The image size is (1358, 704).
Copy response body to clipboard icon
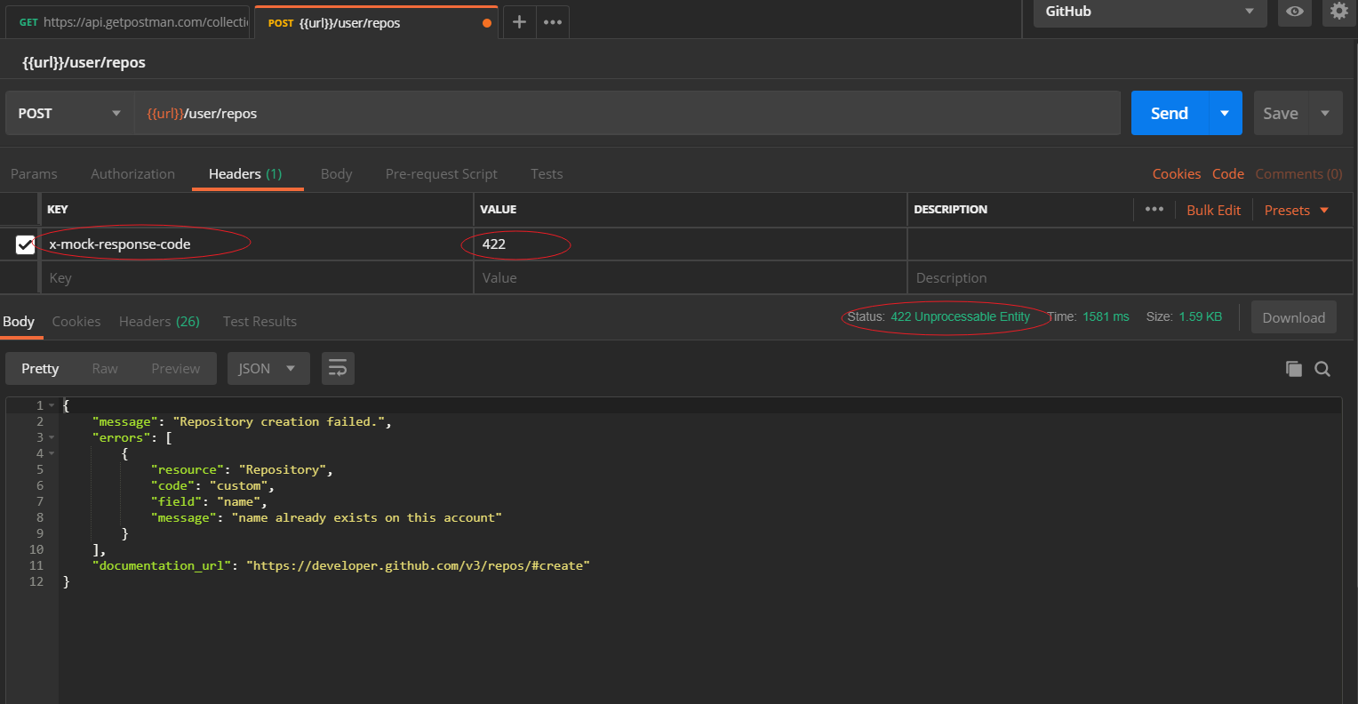click(1294, 369)
